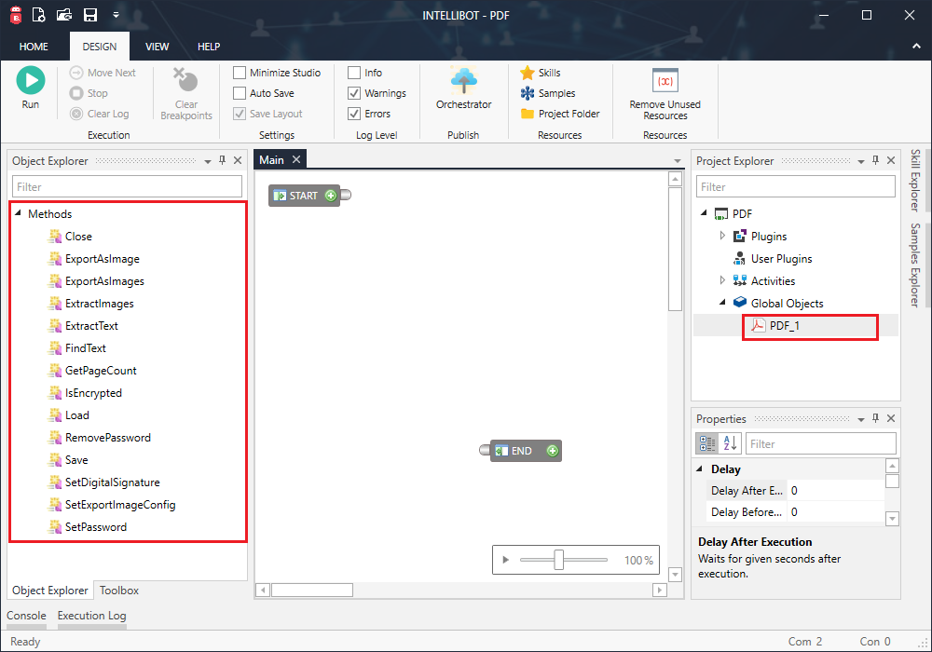
Task: Collapse the Methods tree node
Action: 18,213
